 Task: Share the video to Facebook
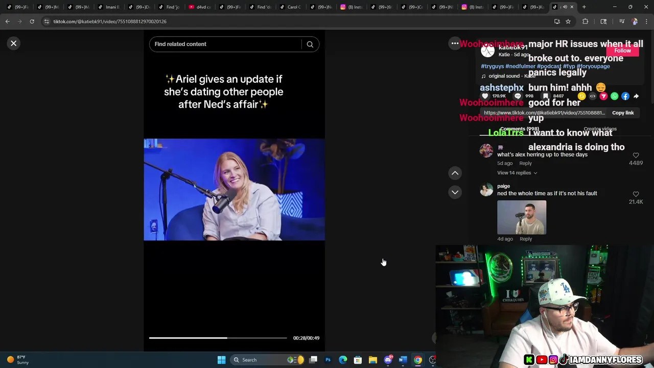pyautogui.click(x=625, y=96)
